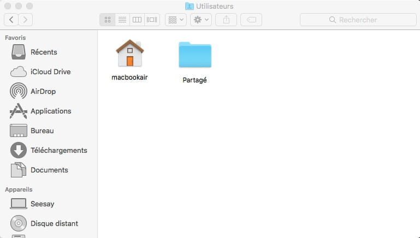Focus the Rechercher search field
The height and width of the screenshot is (238, 420).
tap(358, 20)
